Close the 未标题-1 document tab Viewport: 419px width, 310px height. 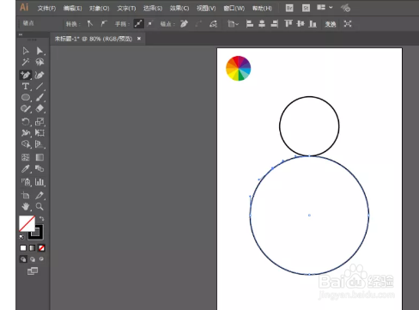[139, 39]
